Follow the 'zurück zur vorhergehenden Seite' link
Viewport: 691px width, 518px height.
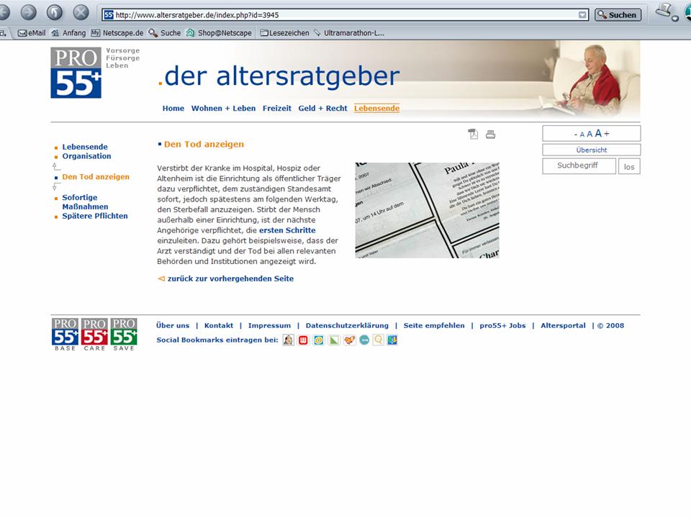pyautogui.click(x=230, y=278)
